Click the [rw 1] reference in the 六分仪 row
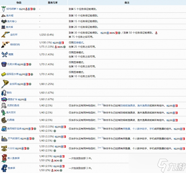Image resolution: width=186 pixels, height=173 pixels. [100, 147]
